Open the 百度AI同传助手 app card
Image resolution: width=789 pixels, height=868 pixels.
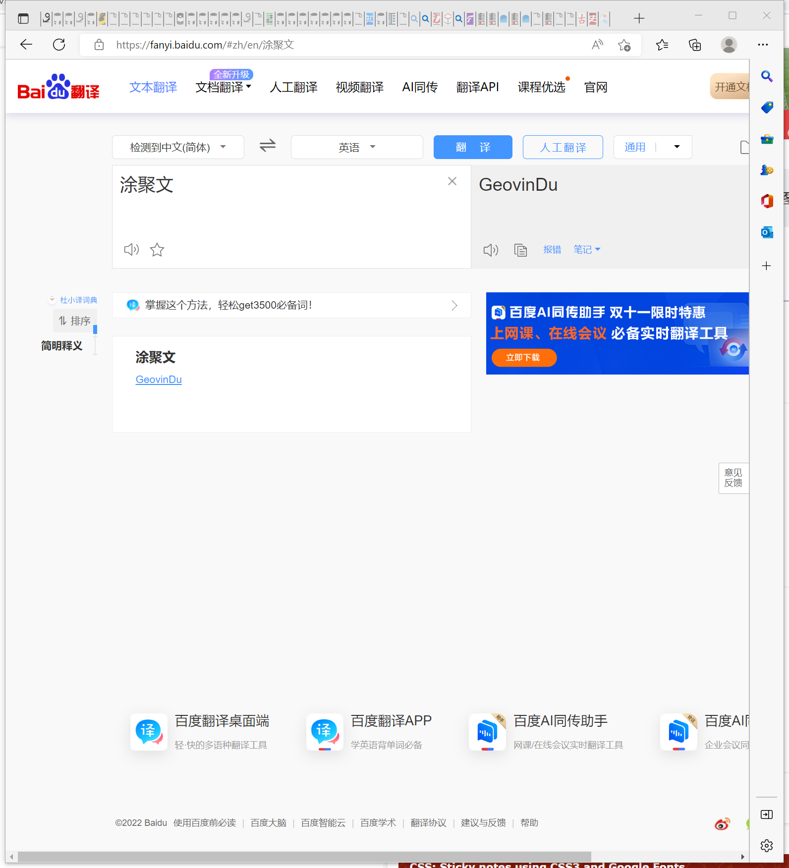[x=546, y=732]
